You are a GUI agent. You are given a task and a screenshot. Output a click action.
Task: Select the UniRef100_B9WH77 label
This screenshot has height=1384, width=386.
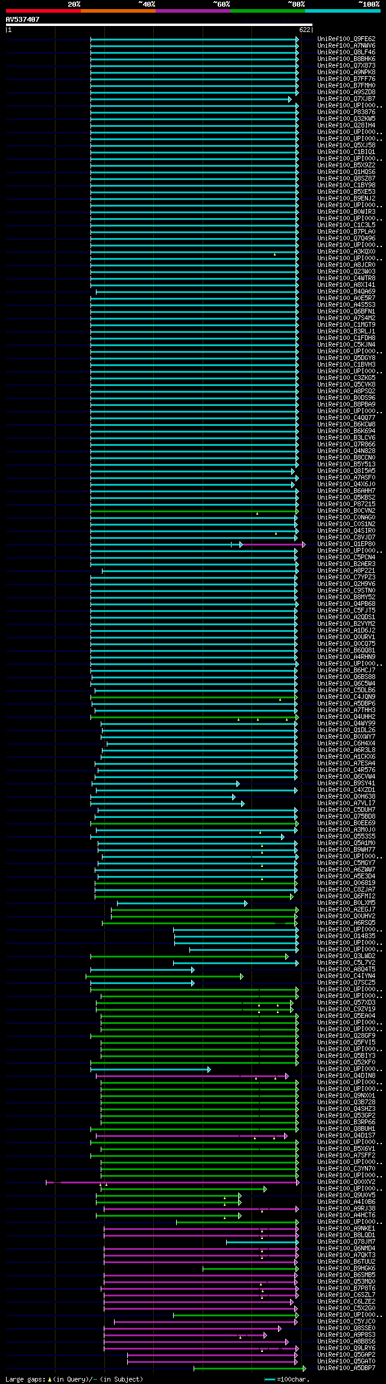click(346, 850)
